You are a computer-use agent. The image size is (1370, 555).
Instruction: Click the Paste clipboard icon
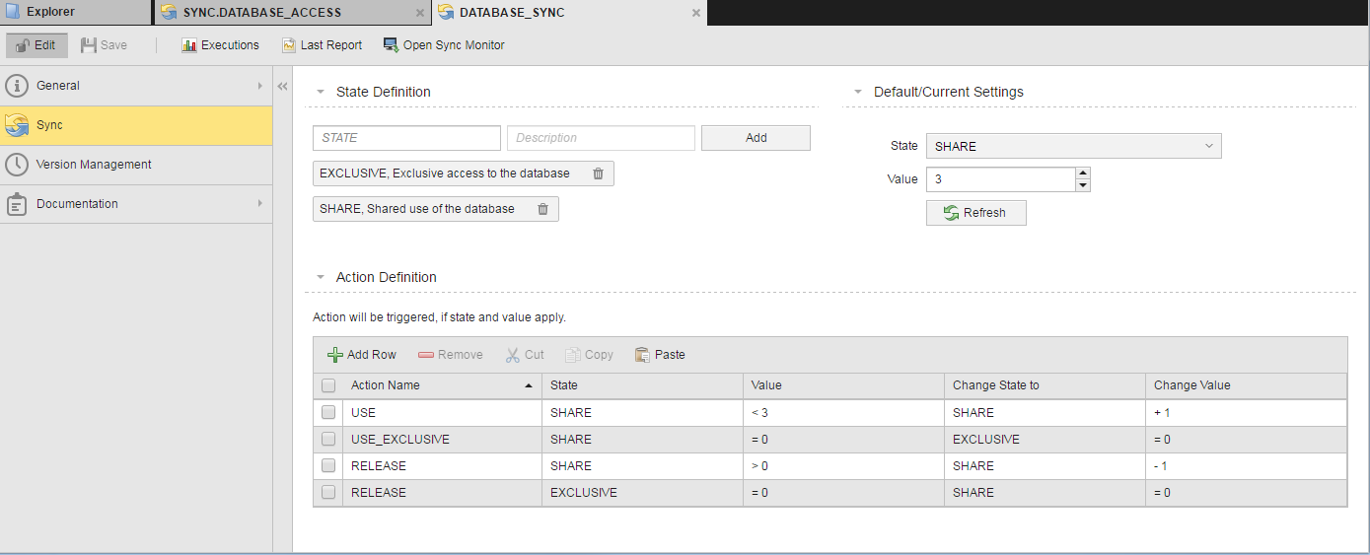click(x=643, y=355)
